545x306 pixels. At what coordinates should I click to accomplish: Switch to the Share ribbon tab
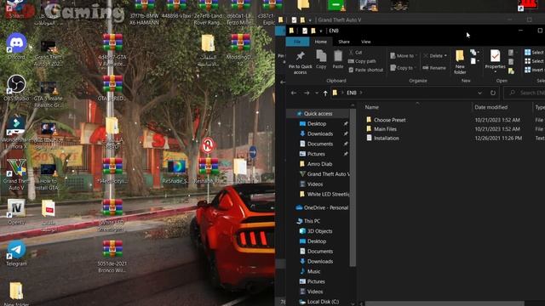[x=344, y=42]
